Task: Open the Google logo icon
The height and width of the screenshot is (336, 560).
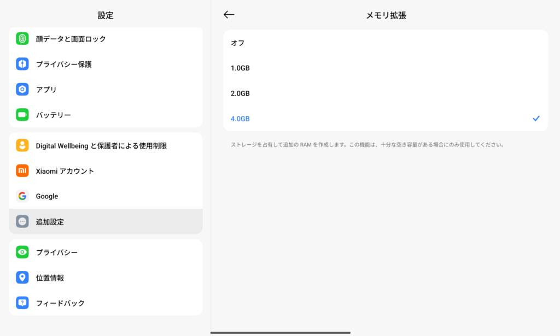Action: 22,196
